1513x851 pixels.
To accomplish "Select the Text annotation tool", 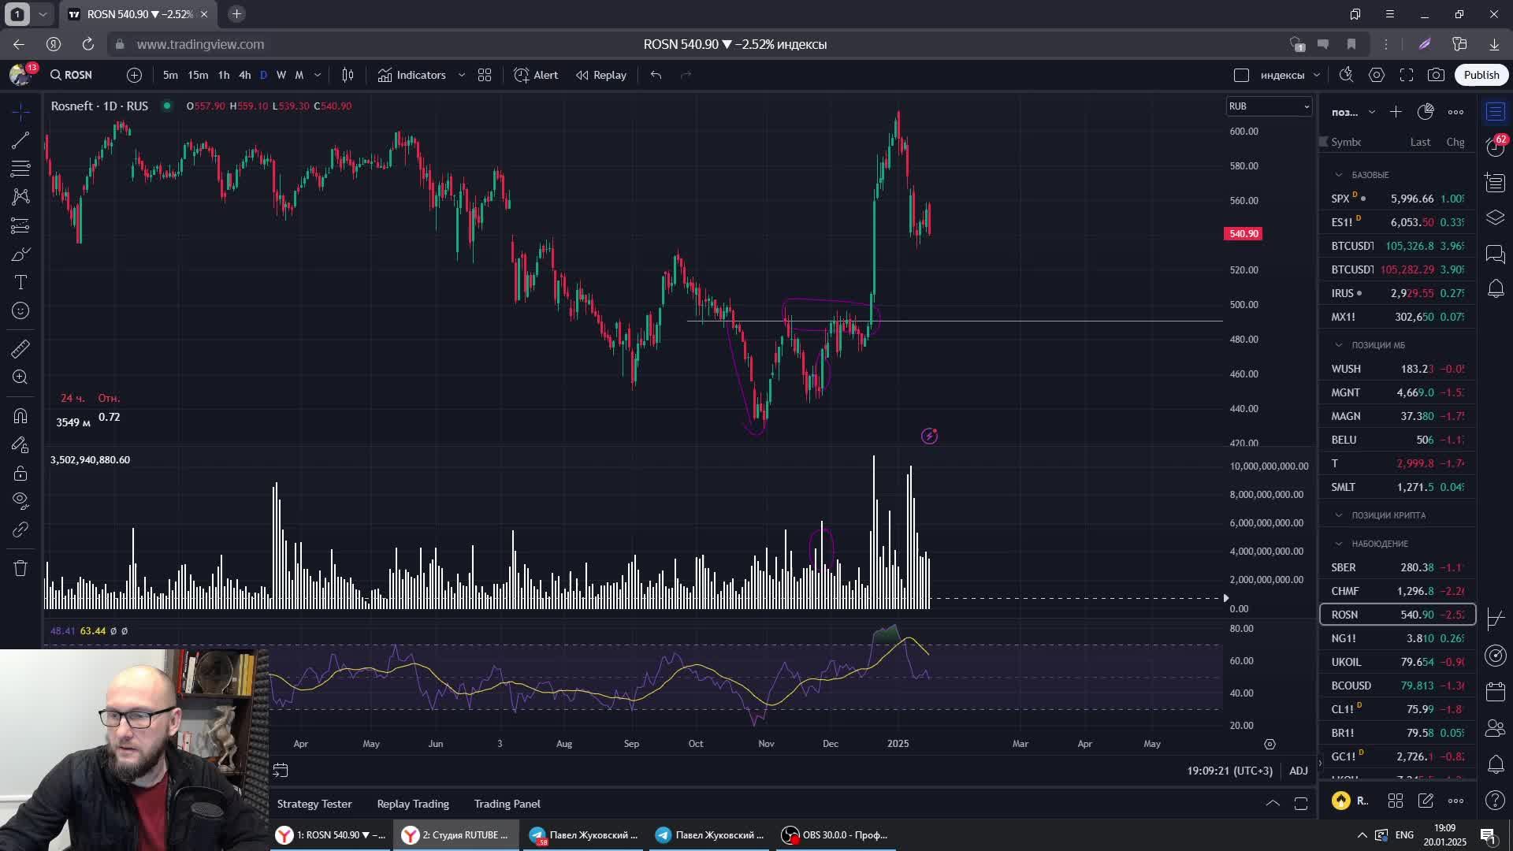I will pos(20,282).
